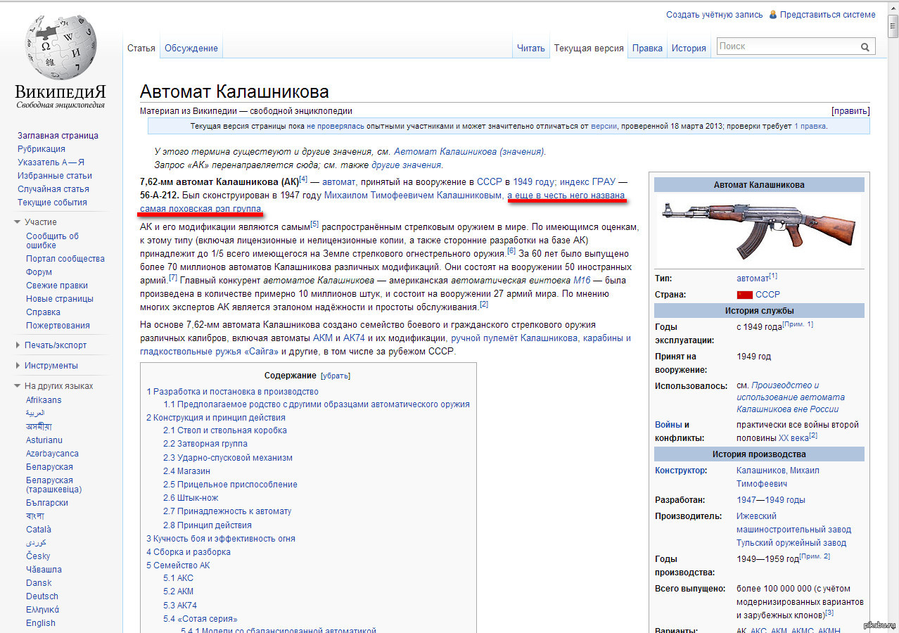This screenshot has height=633, width=899.
Task: Select English in the languages list
Action: point(41,623)
